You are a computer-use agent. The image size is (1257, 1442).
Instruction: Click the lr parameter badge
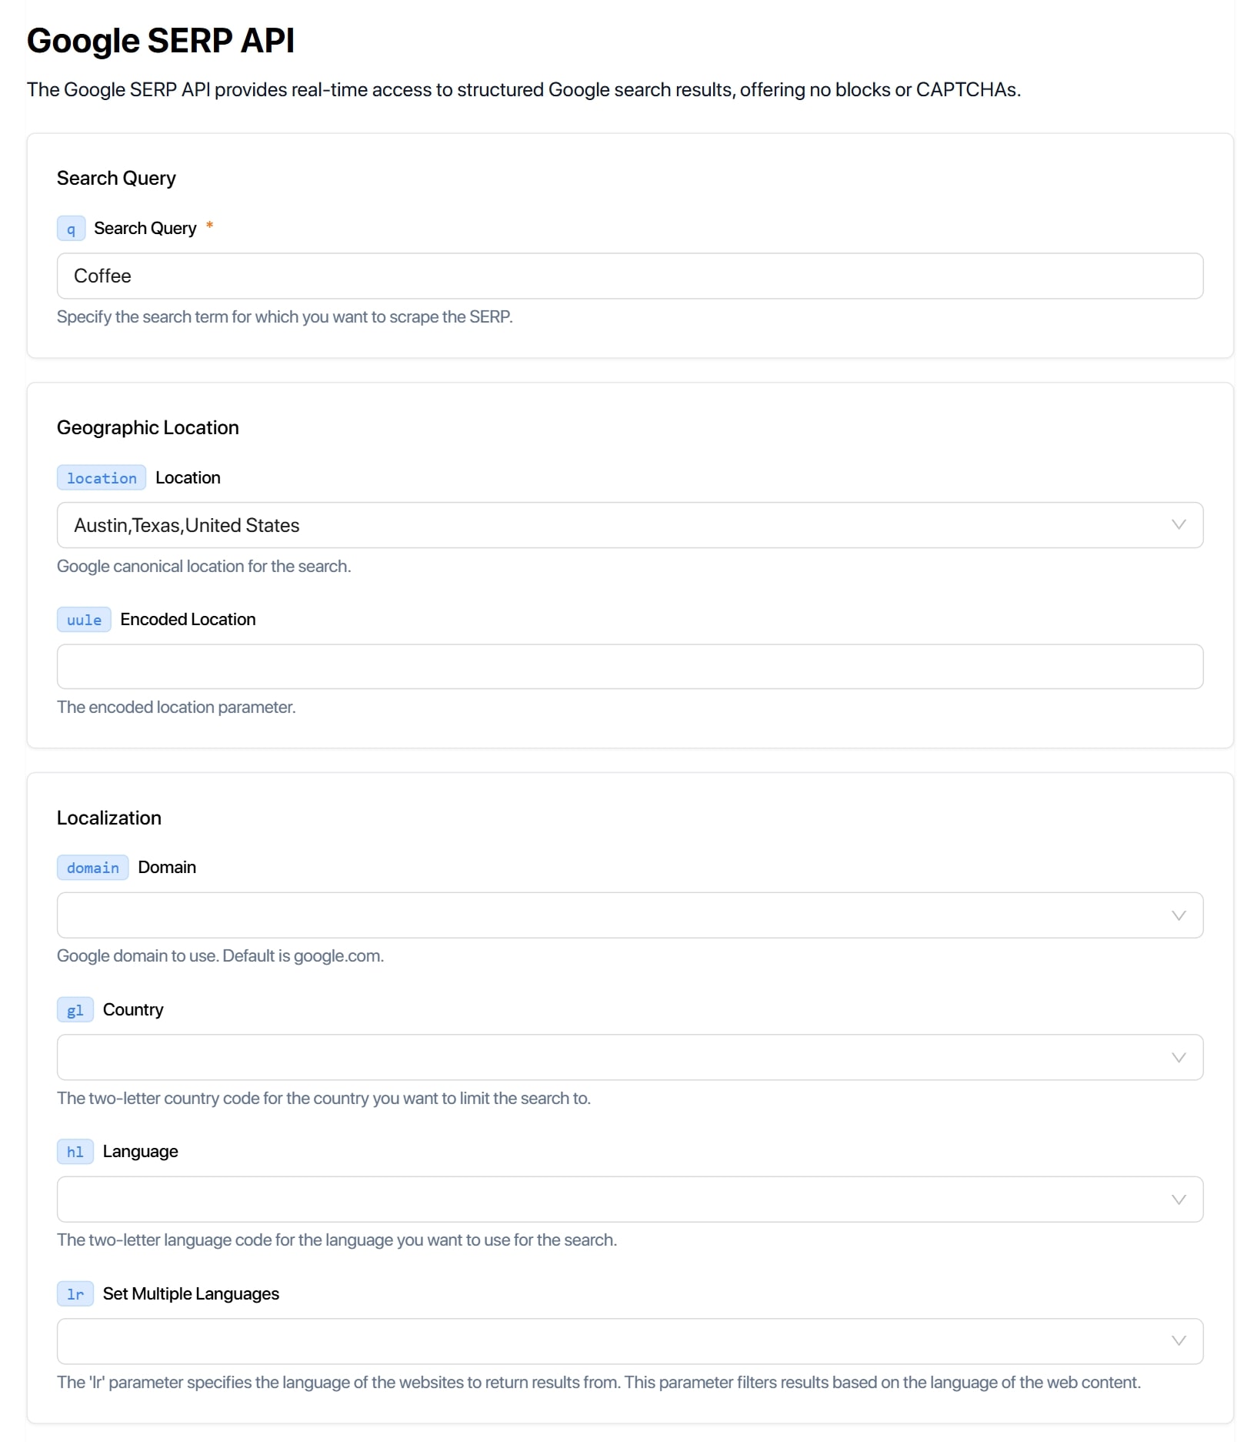coord(75,1294)
